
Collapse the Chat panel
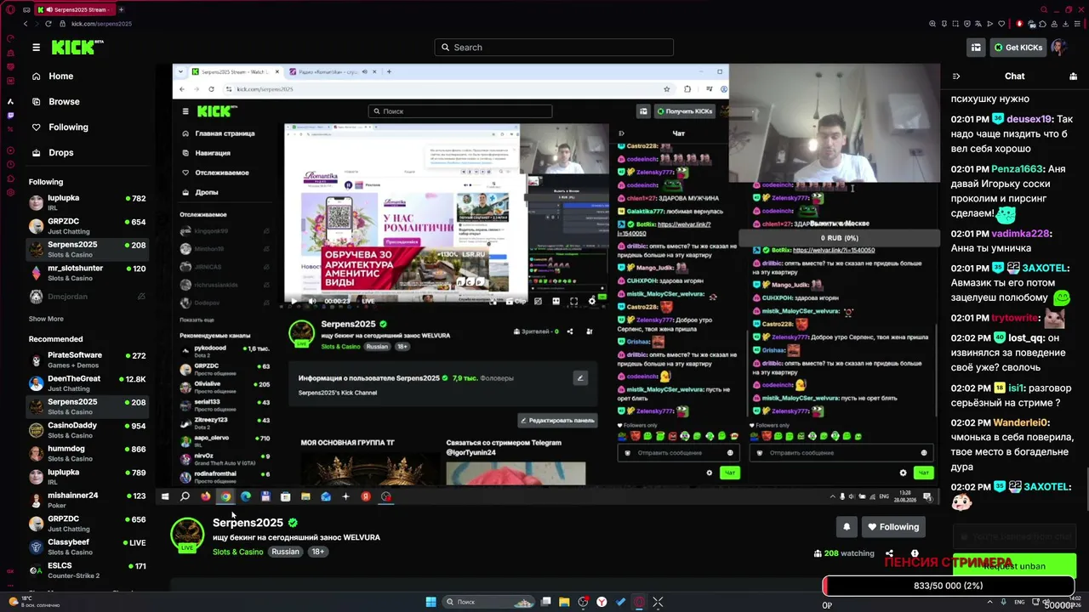(956, 76)
